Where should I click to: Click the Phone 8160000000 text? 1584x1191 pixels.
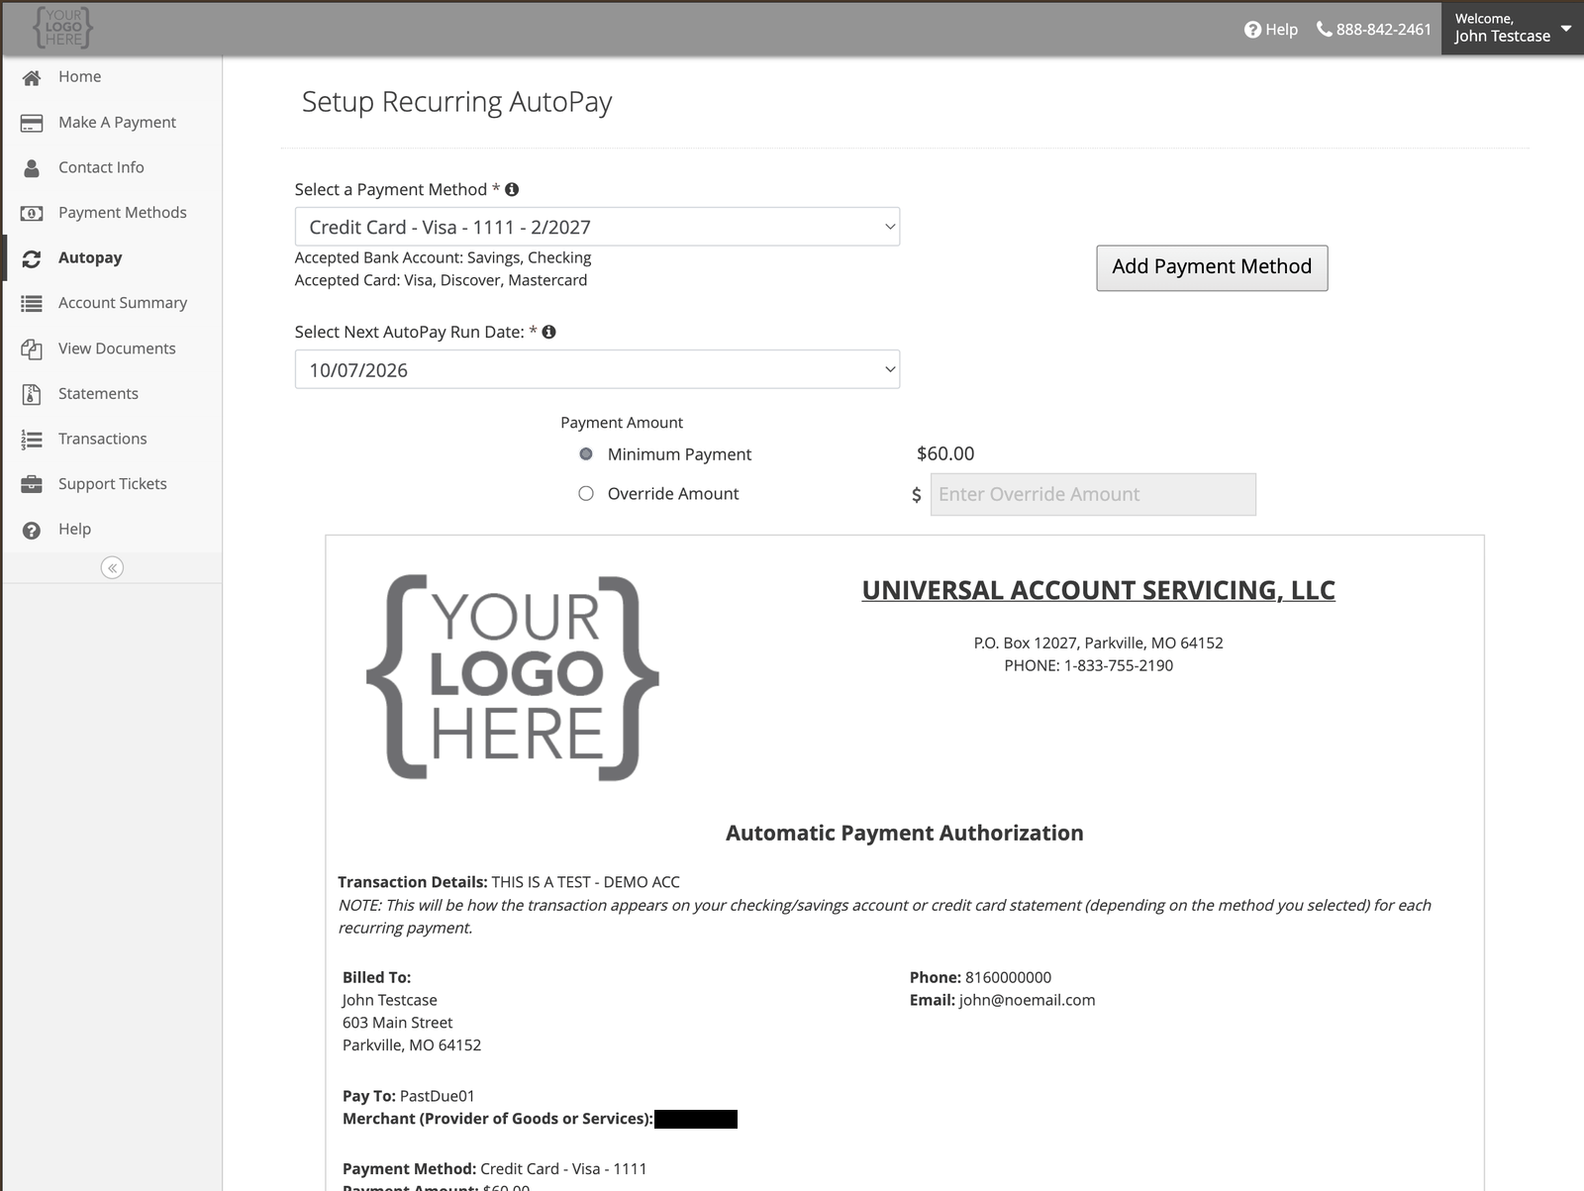point(980,977)
